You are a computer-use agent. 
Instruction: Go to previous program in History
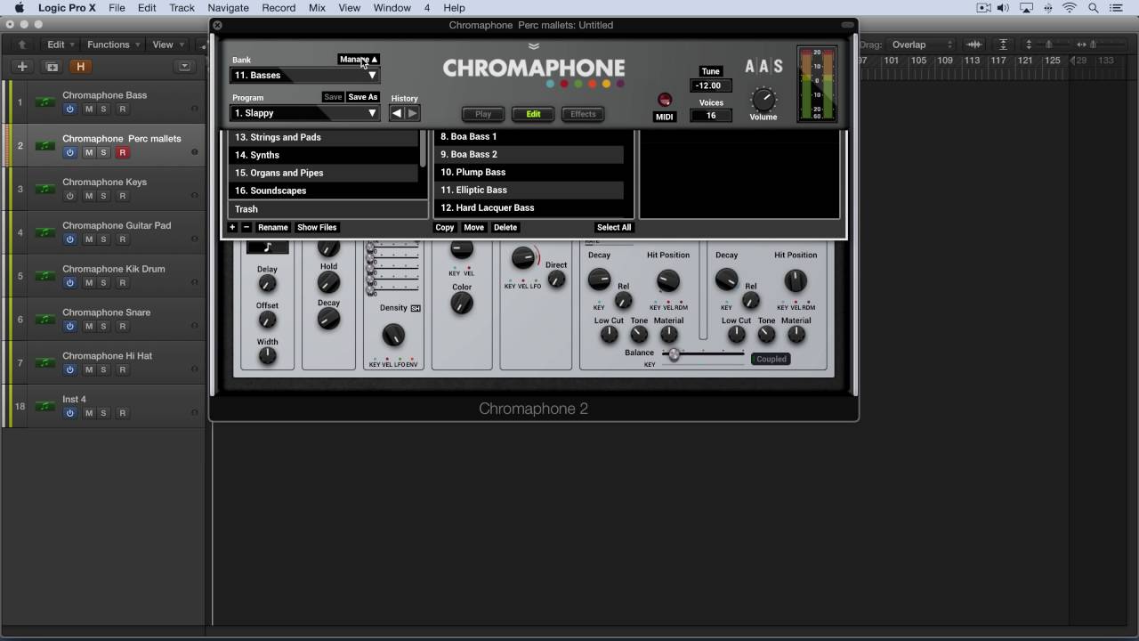click(397, 113)
